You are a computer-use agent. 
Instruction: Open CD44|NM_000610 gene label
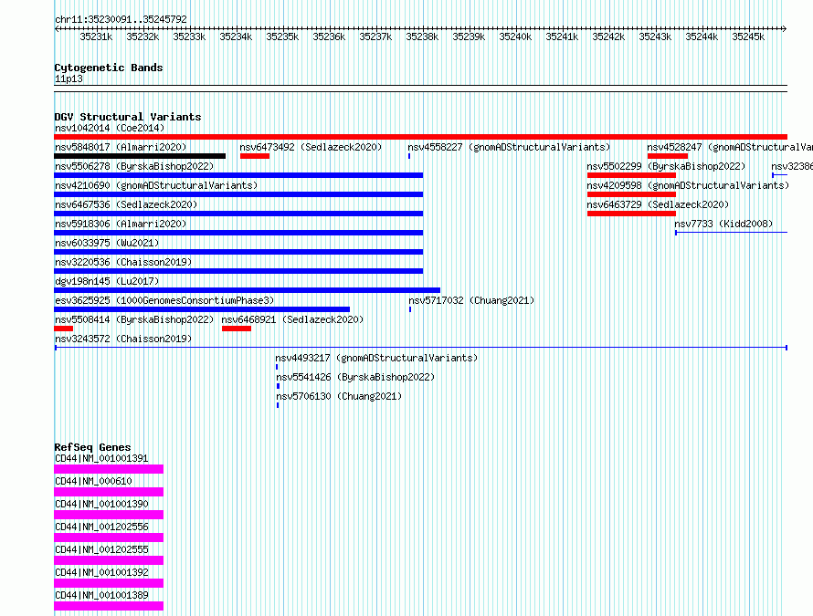[93, 481]
